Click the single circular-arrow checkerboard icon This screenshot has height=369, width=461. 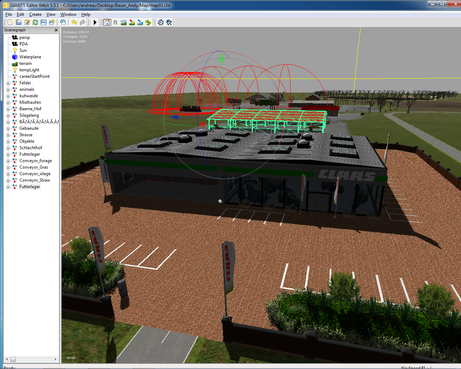pos(169,22)
